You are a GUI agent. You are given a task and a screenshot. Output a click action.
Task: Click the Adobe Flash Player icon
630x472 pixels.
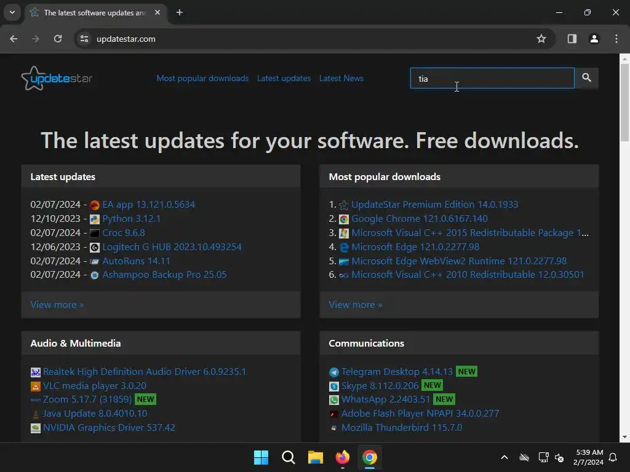point(334,414)
